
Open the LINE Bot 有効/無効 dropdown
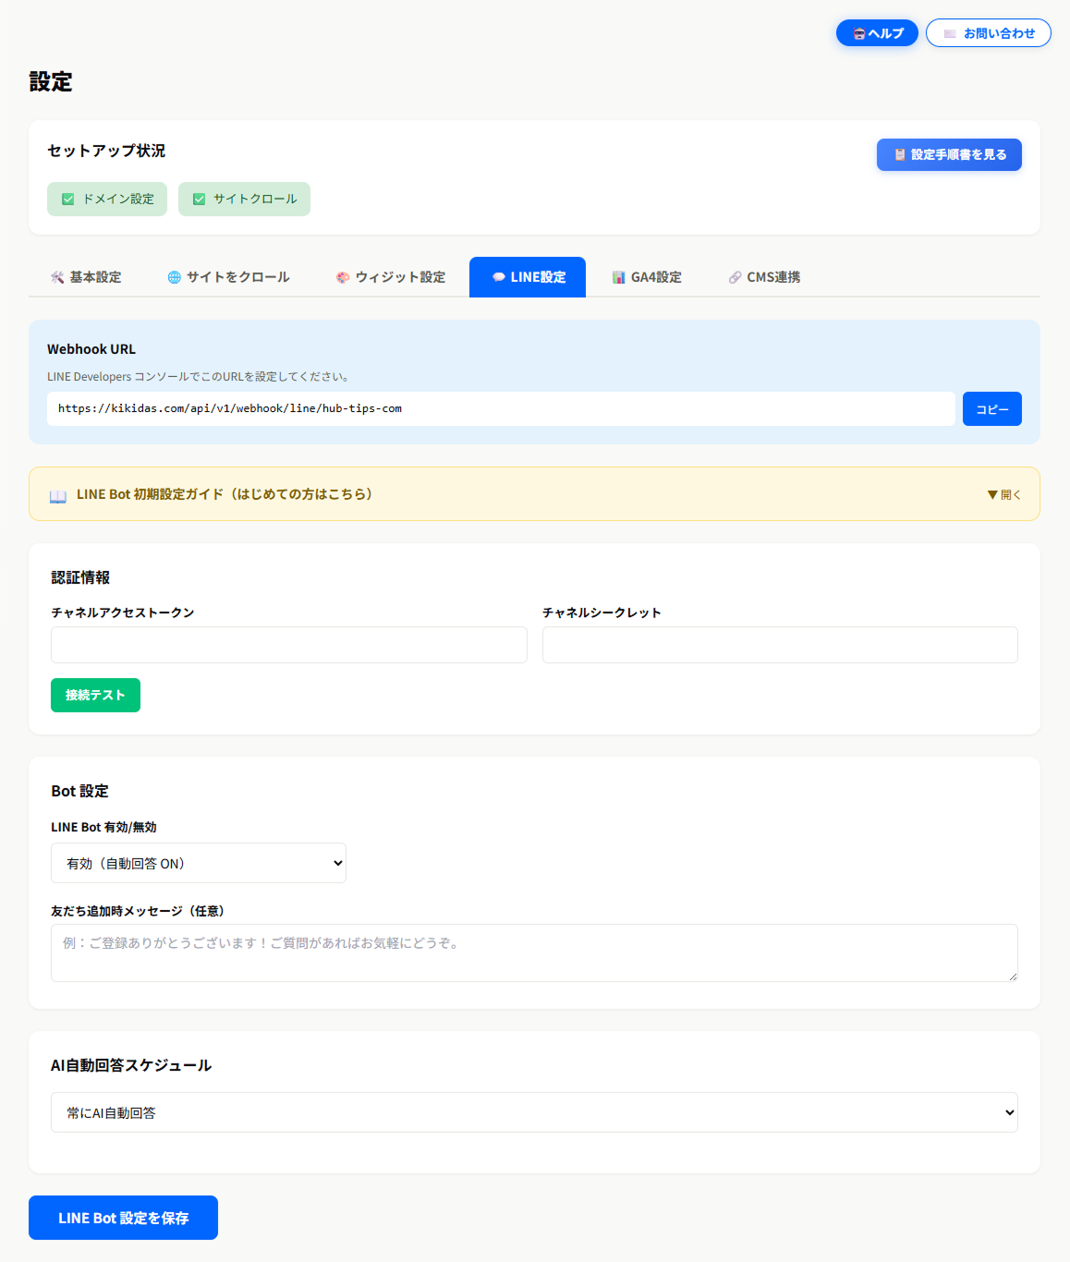(198, 862)
